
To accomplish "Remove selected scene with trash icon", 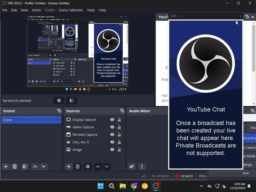I will (x=14, y=166).
